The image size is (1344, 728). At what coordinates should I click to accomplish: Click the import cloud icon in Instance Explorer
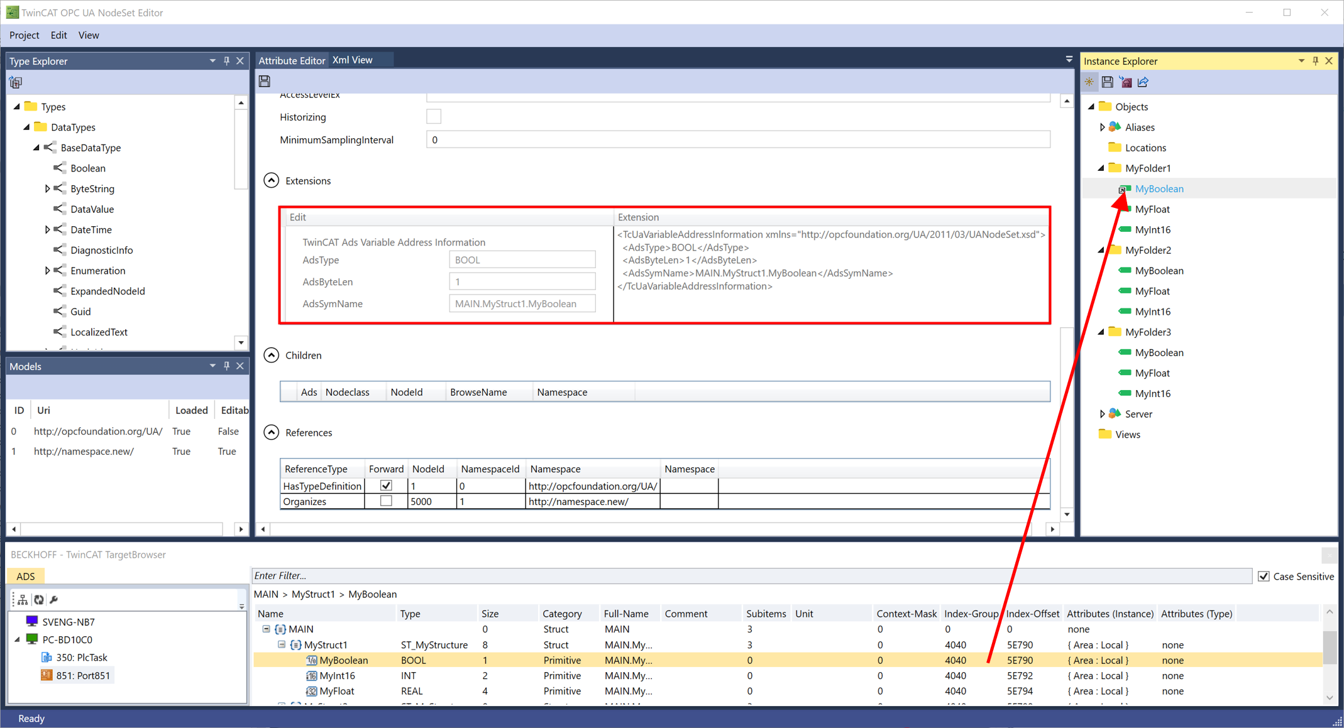[1126, 82]
